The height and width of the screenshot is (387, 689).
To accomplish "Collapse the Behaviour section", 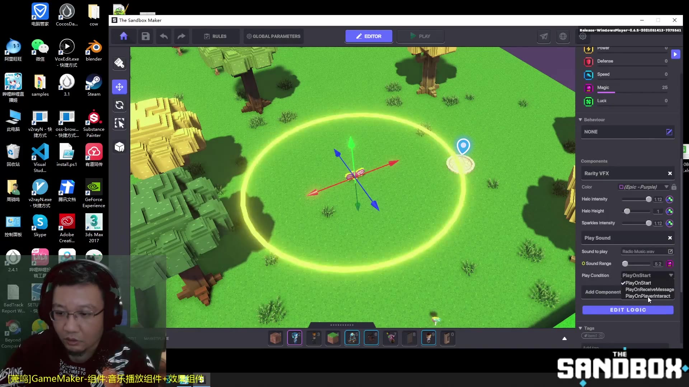I will click(x=581, y=120).
